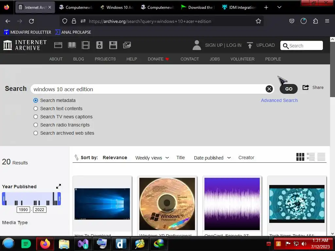Open MEDIAFIRE ROULETTER bookmark
The height and width of the screenshot is (251, 335).
[27, 32]
